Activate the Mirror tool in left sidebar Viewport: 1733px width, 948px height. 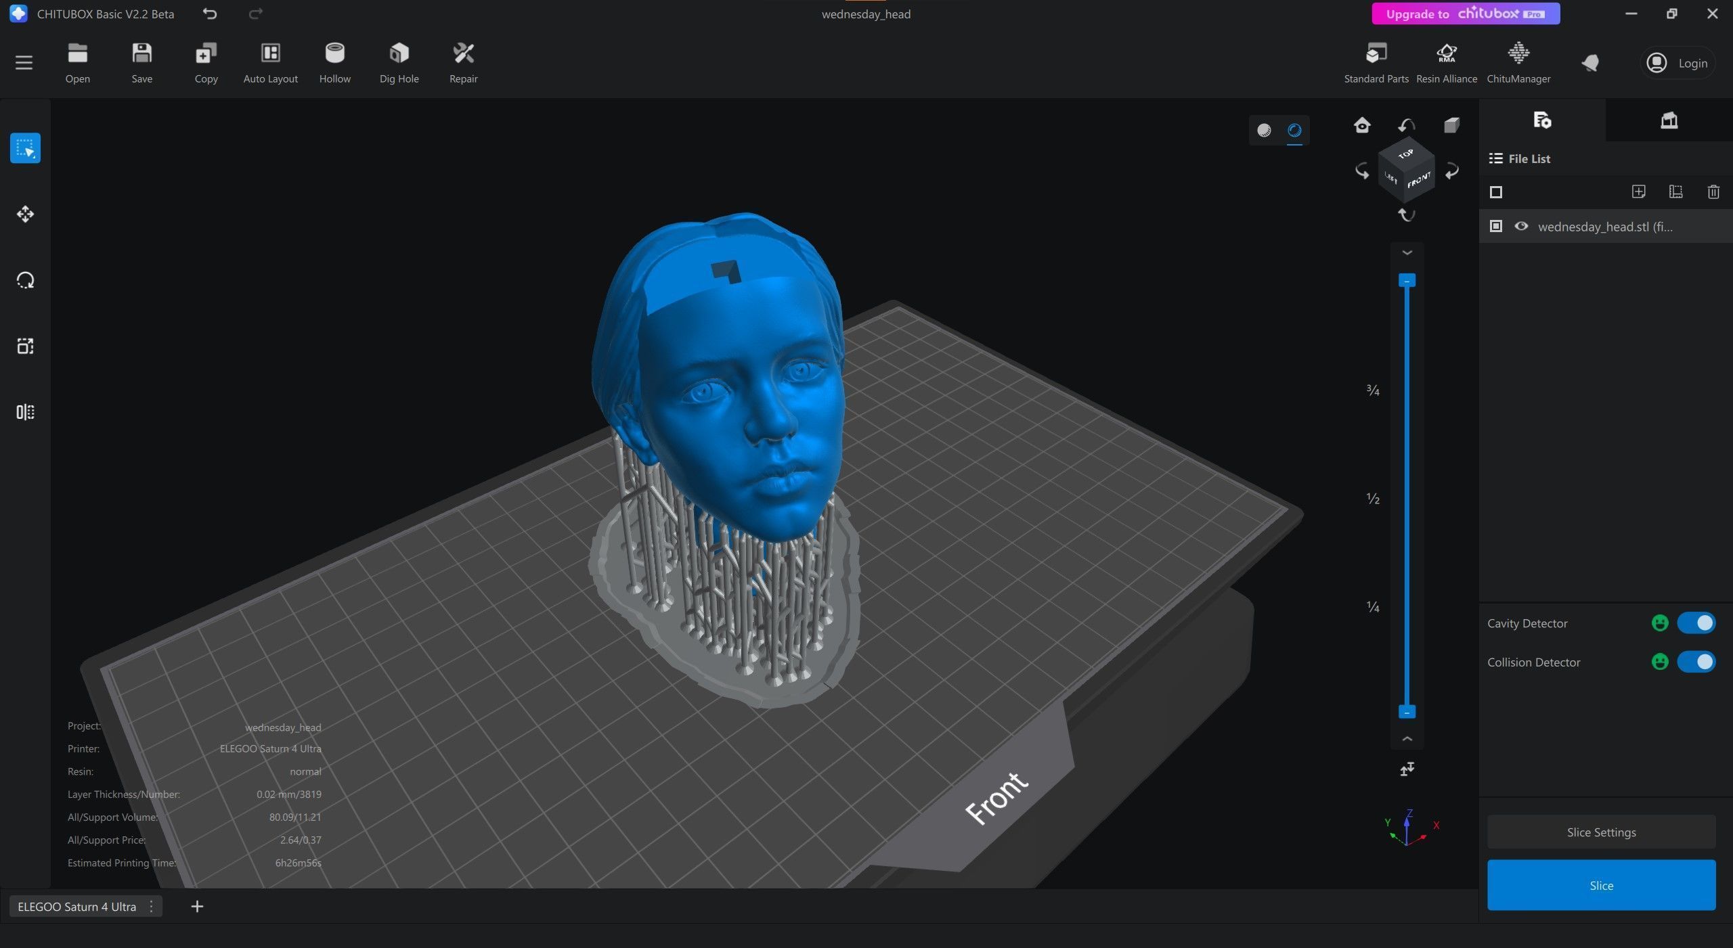click(x=25, y=412)
